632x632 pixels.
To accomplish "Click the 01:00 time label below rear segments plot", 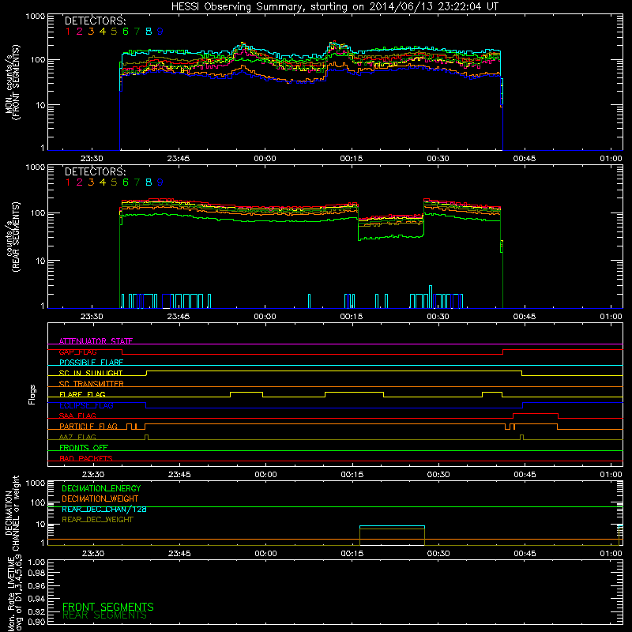I will [x=611, y=317].
